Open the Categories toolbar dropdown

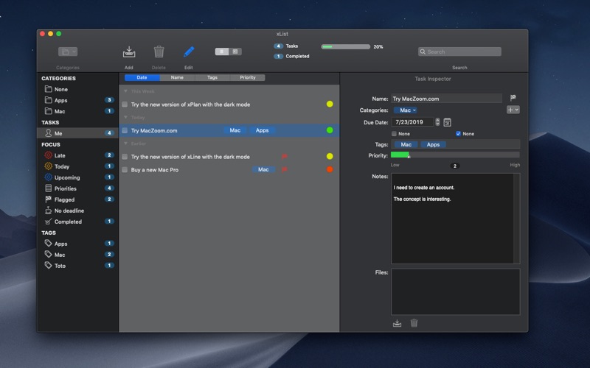pyautogui.click(x=68, y=52)
